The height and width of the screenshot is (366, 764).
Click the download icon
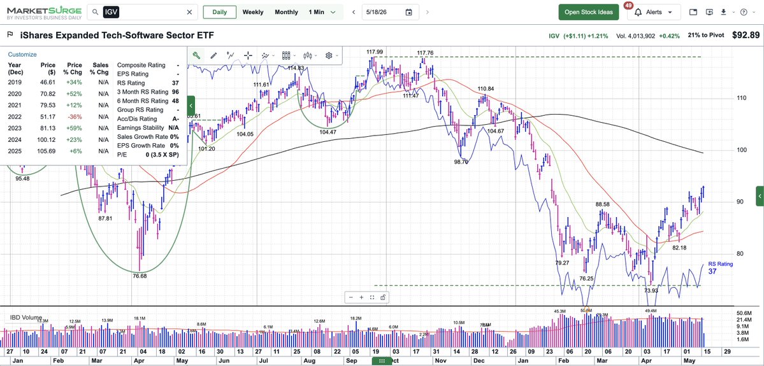724,12
